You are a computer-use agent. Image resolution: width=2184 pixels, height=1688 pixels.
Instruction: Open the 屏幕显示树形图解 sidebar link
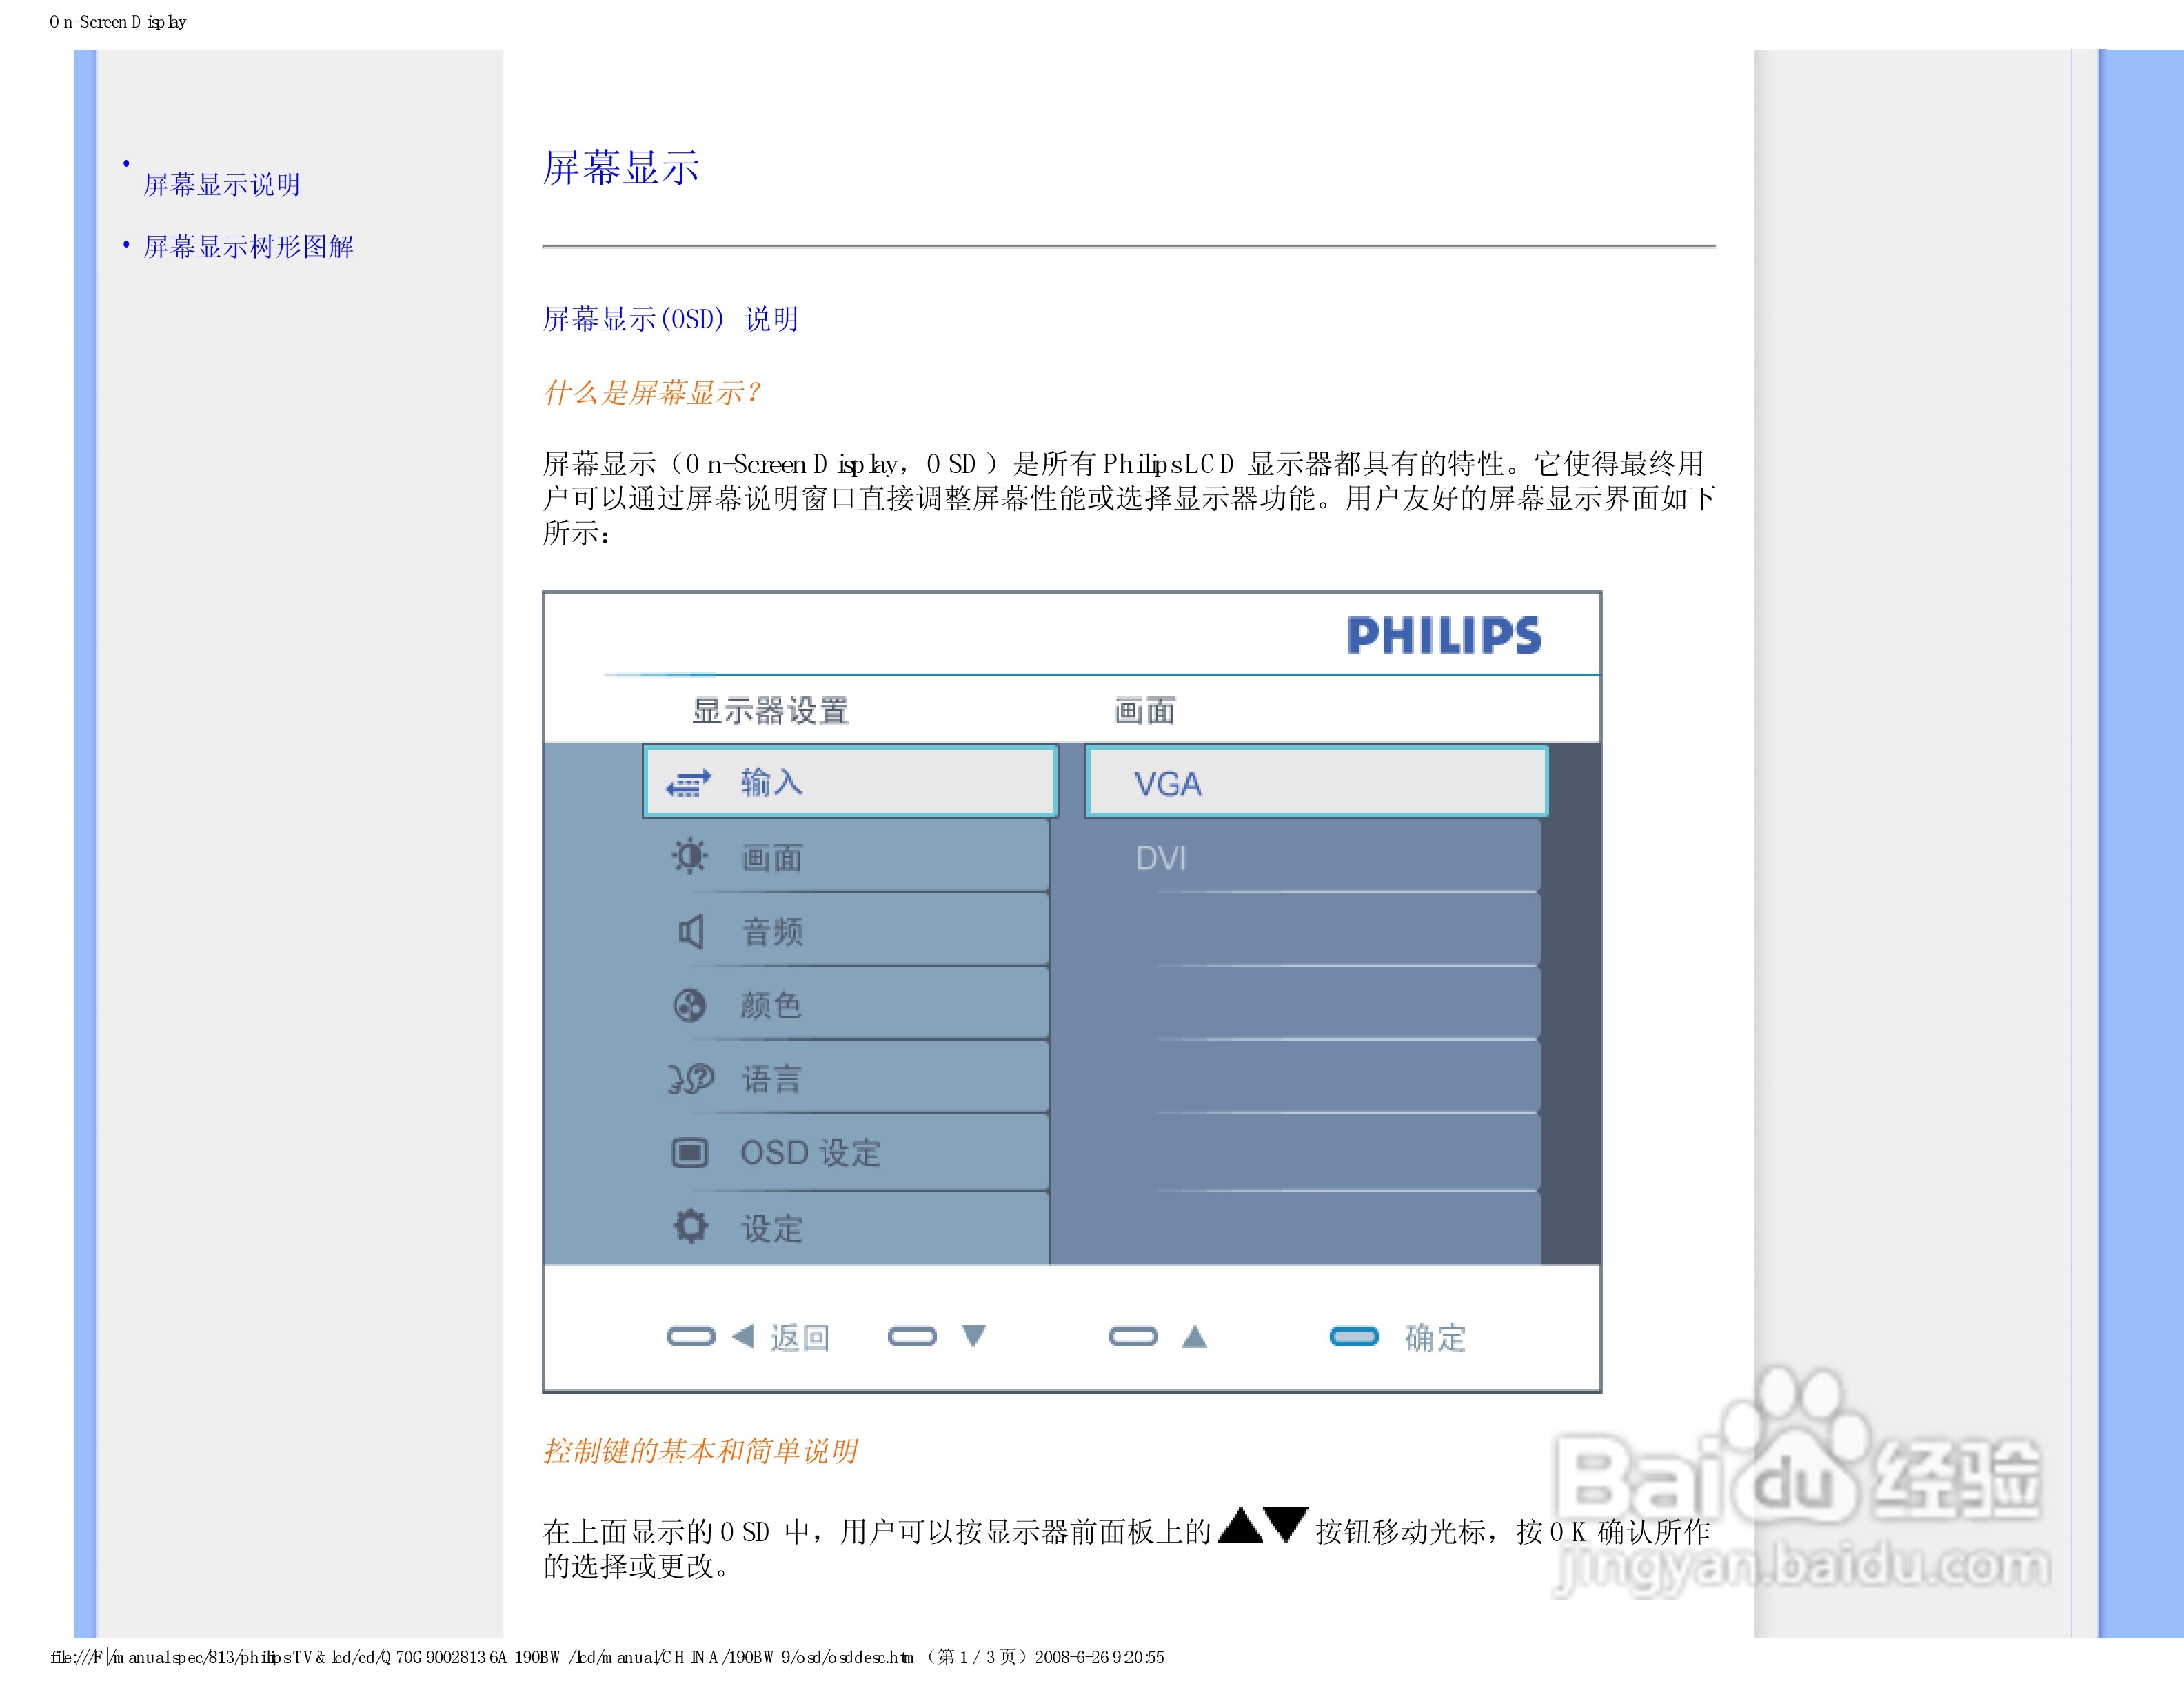248,247
